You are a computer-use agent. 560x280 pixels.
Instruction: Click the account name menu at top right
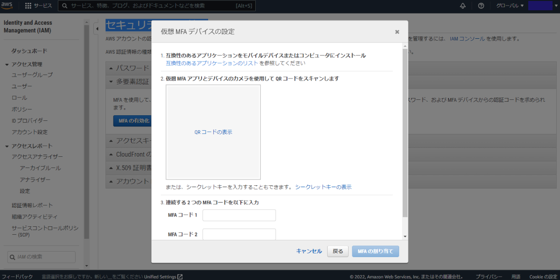543,6
